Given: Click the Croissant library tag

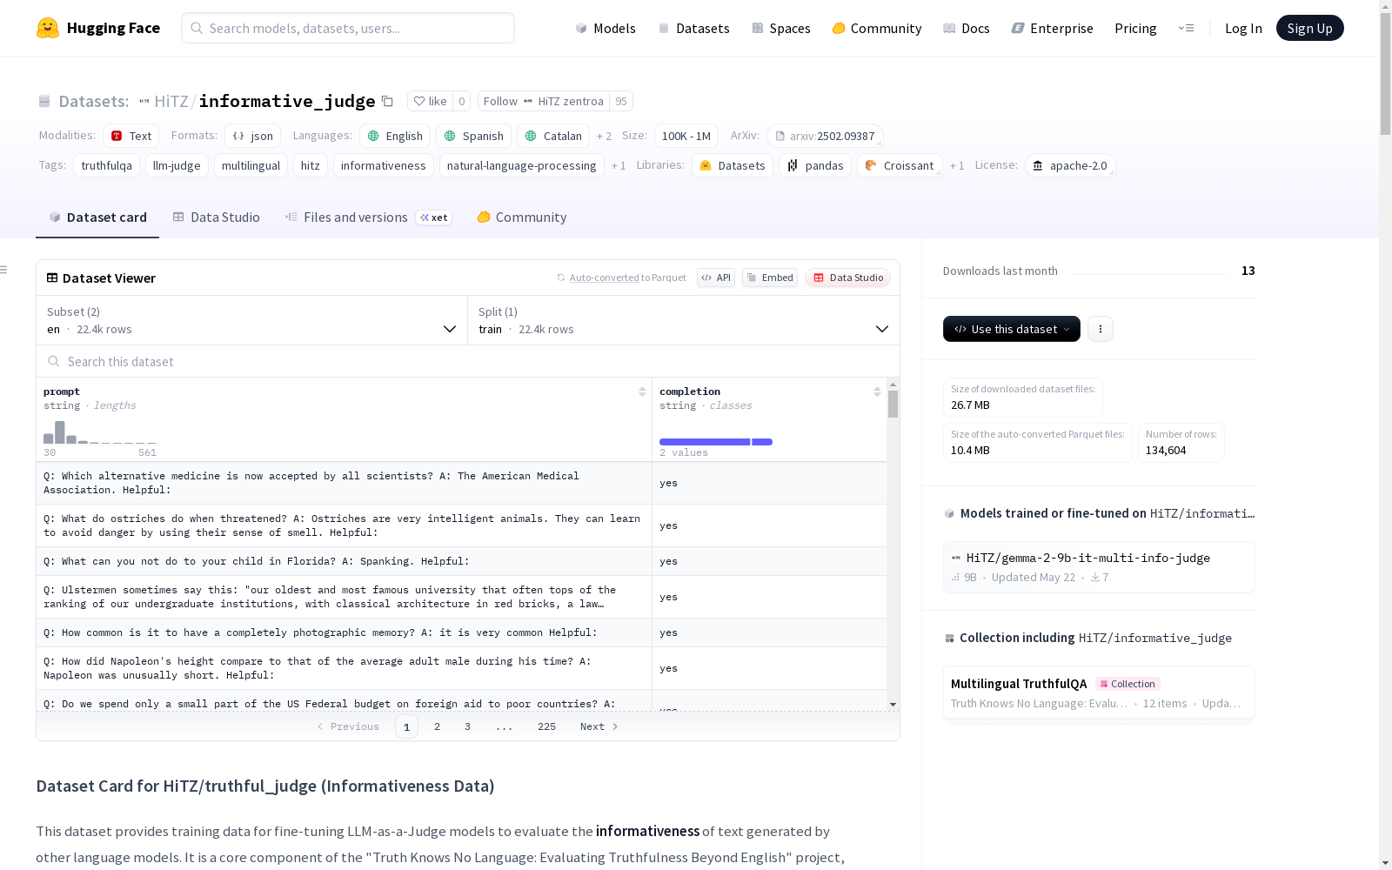Looking at the screenshot, I should click(x=900, y=165).
